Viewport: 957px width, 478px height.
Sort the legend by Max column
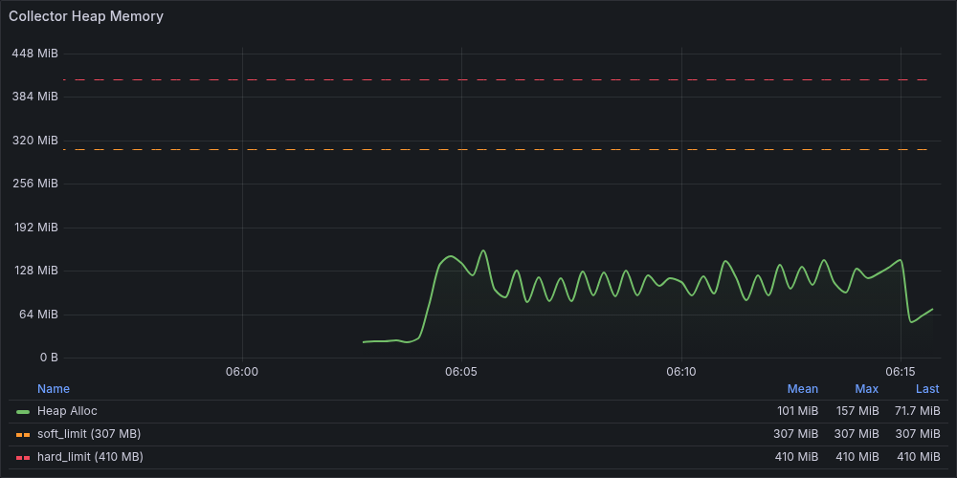coord(866,389)
